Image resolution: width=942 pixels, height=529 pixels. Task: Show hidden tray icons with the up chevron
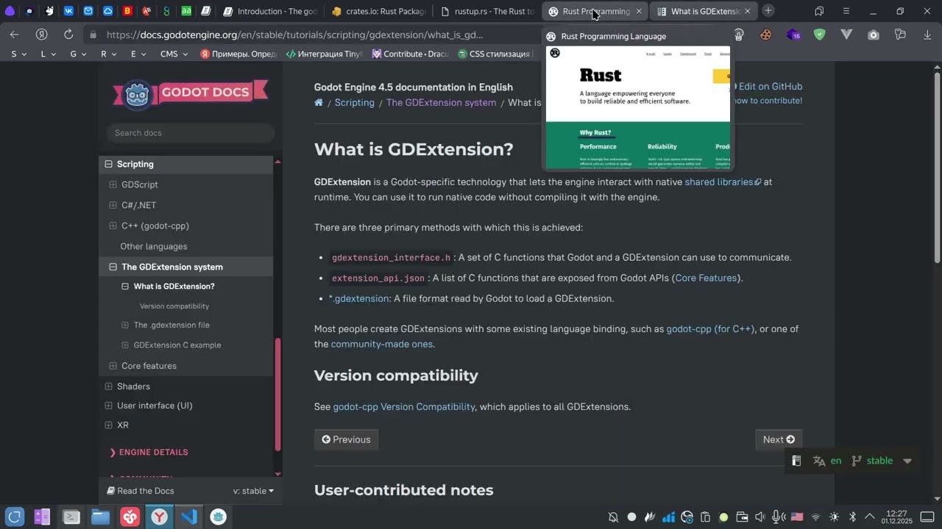870,517
